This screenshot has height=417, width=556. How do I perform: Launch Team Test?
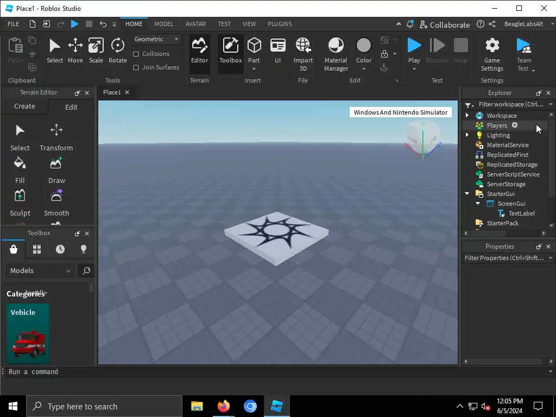point(524,54)
